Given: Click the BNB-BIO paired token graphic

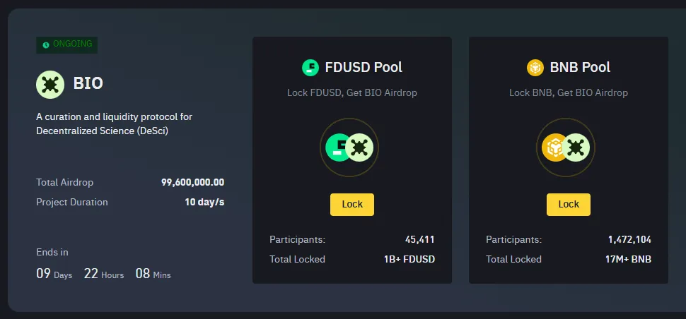Looking at the screenshot, I should point(566,148).
